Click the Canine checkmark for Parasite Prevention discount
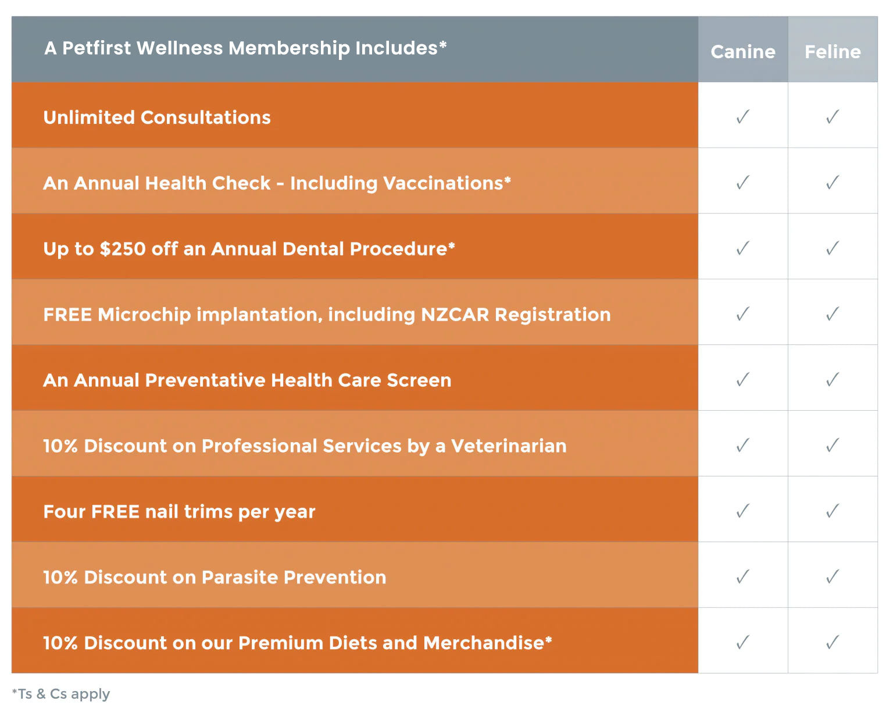The width and height of the screenshot is (893, 726). (x=742, y=577)
